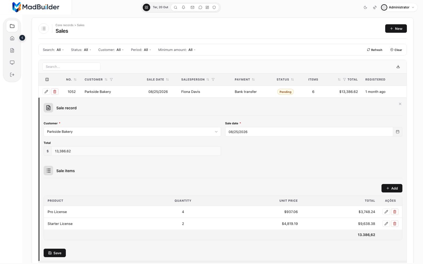Download table data via export icon
Screen dimensions: 423x264
(x=398, y=67)
